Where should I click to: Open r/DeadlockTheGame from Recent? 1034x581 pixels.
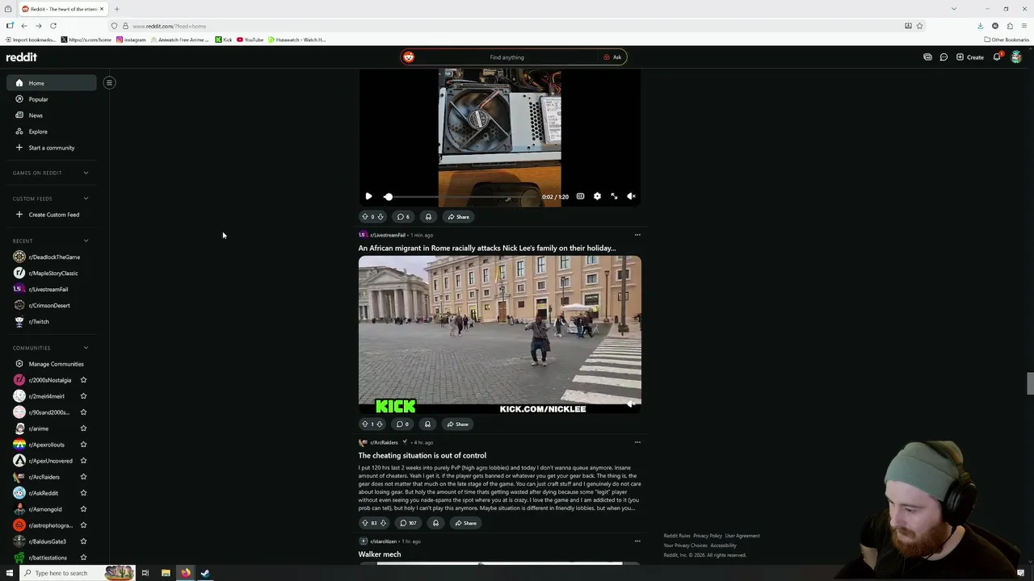(x=52, y=257)
